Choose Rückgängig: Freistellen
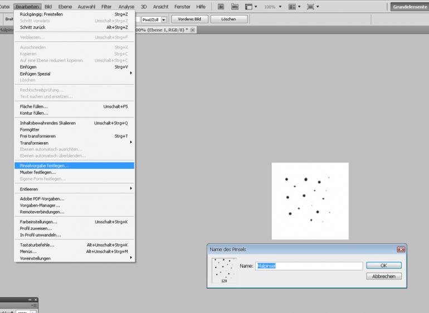This screenshot has height=313, width=429. [74, 14]
